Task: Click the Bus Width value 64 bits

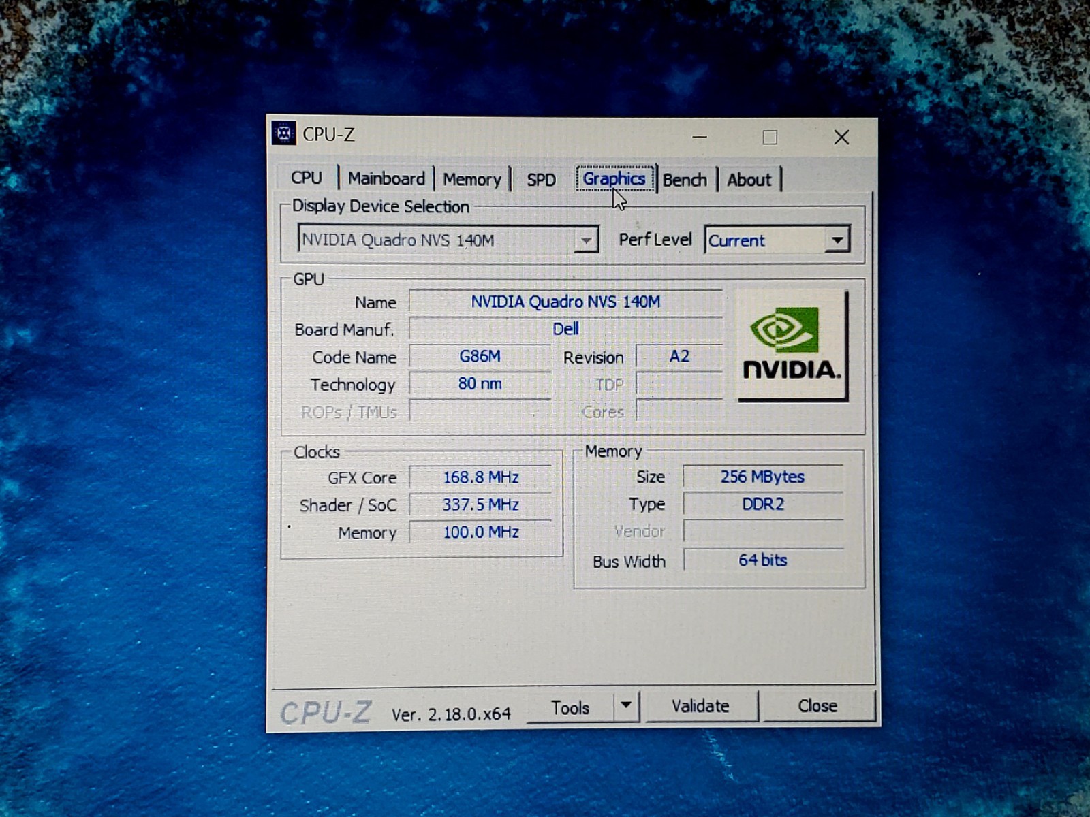Action: pyautogui.click(x=763, y=560)
